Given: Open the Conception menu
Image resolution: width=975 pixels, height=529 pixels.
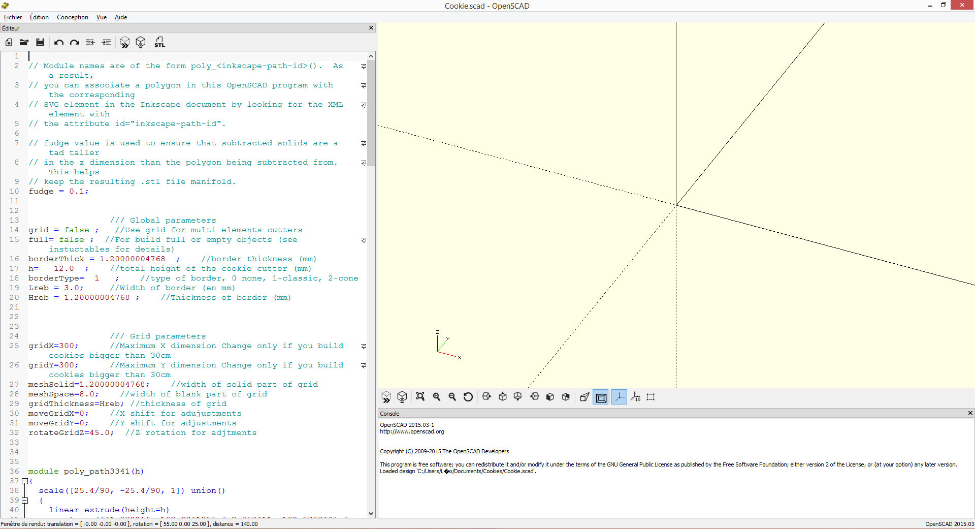Looking at the screenshot, I should click(73, 17).
